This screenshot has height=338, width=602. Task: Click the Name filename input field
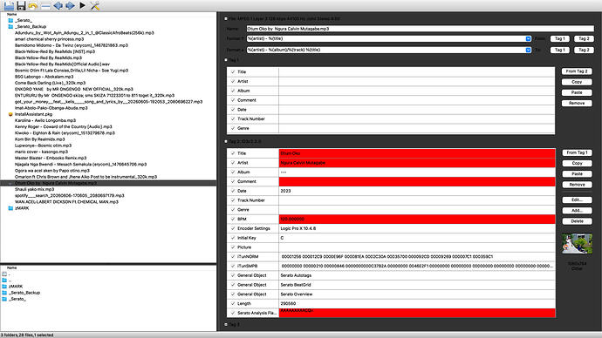coord(420,29)
